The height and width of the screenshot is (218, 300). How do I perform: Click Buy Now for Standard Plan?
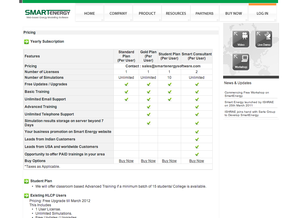[x=126, y=161]
